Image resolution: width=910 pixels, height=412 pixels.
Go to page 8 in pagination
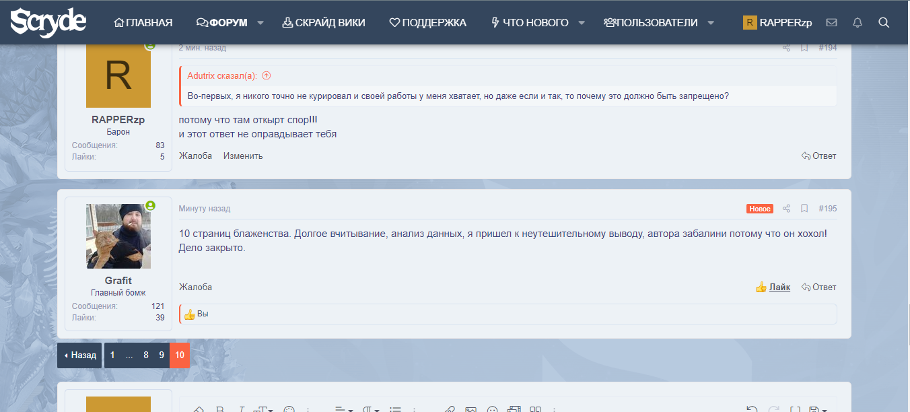click(145, 355)
